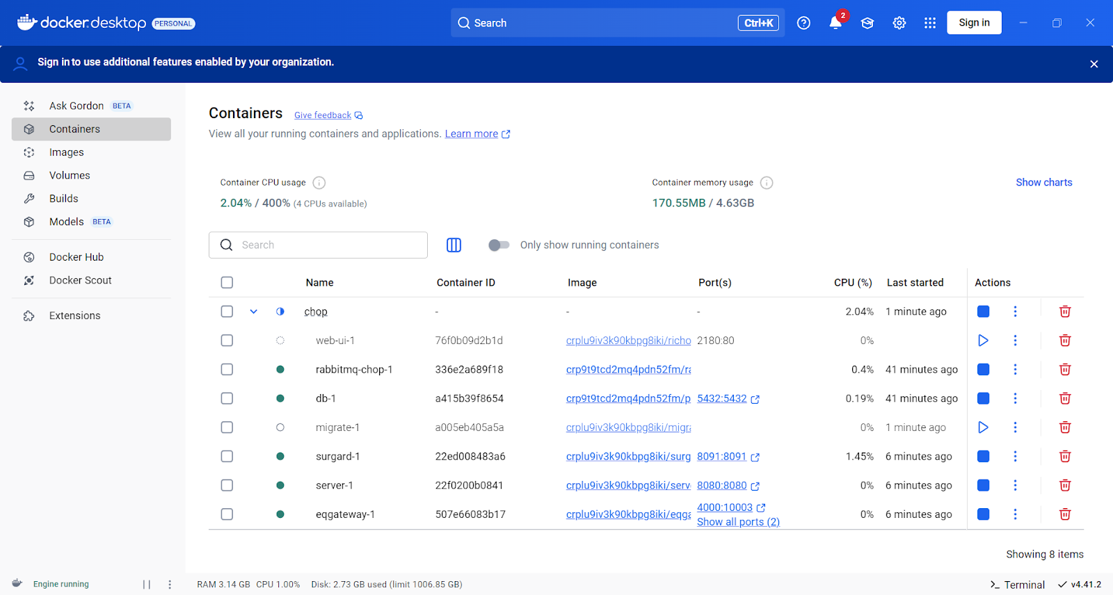1113x595 pixels.
Task: Open Ask Gordon in sidebar
Action: click(91, 106)
